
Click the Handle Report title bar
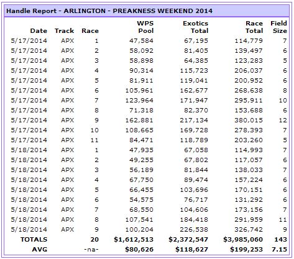pyautogui.click(x=147, y=11)
